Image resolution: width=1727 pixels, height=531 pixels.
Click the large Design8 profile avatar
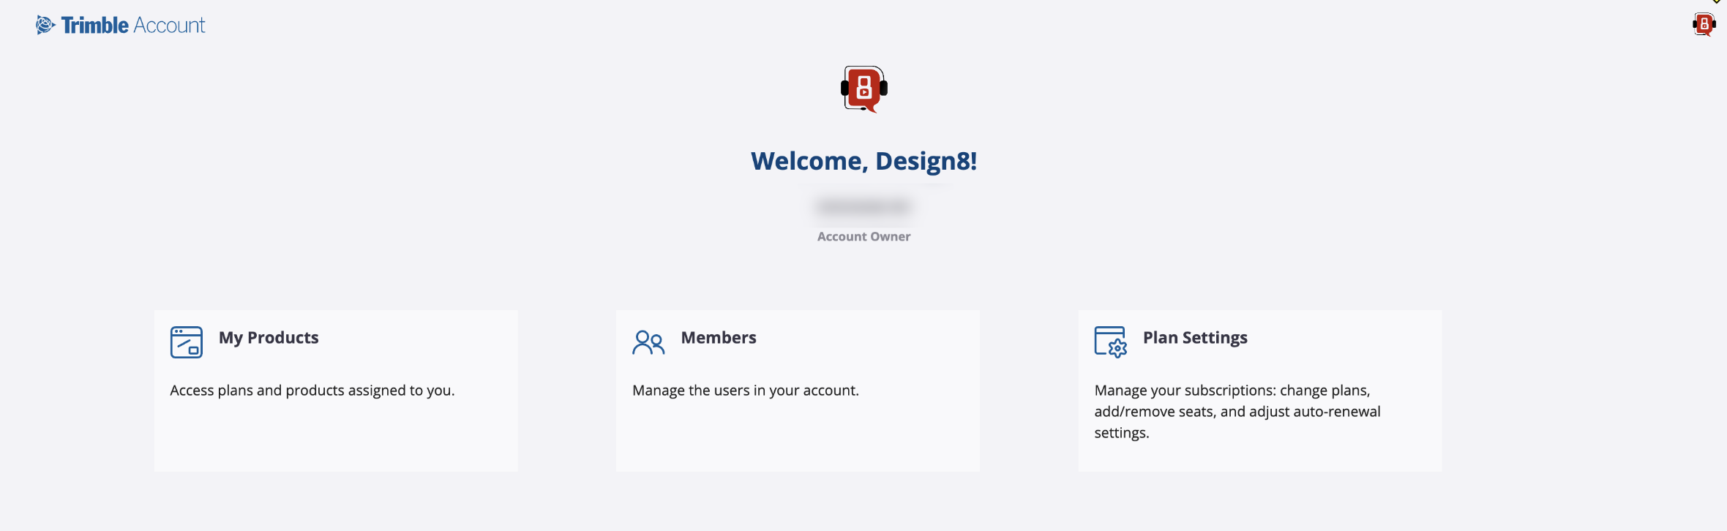click(864, 89)
